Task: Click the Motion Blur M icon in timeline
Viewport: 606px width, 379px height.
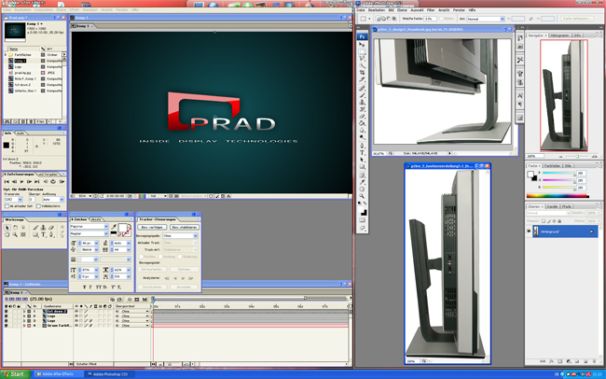Action: pos(145,300)
